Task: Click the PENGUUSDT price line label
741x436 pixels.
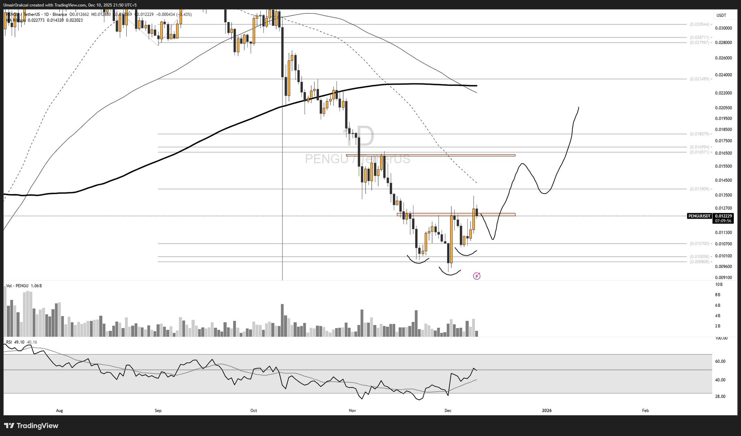Action: click(x=699, y=216)
